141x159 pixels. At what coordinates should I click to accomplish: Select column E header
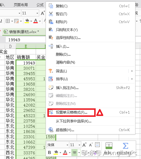26,47
